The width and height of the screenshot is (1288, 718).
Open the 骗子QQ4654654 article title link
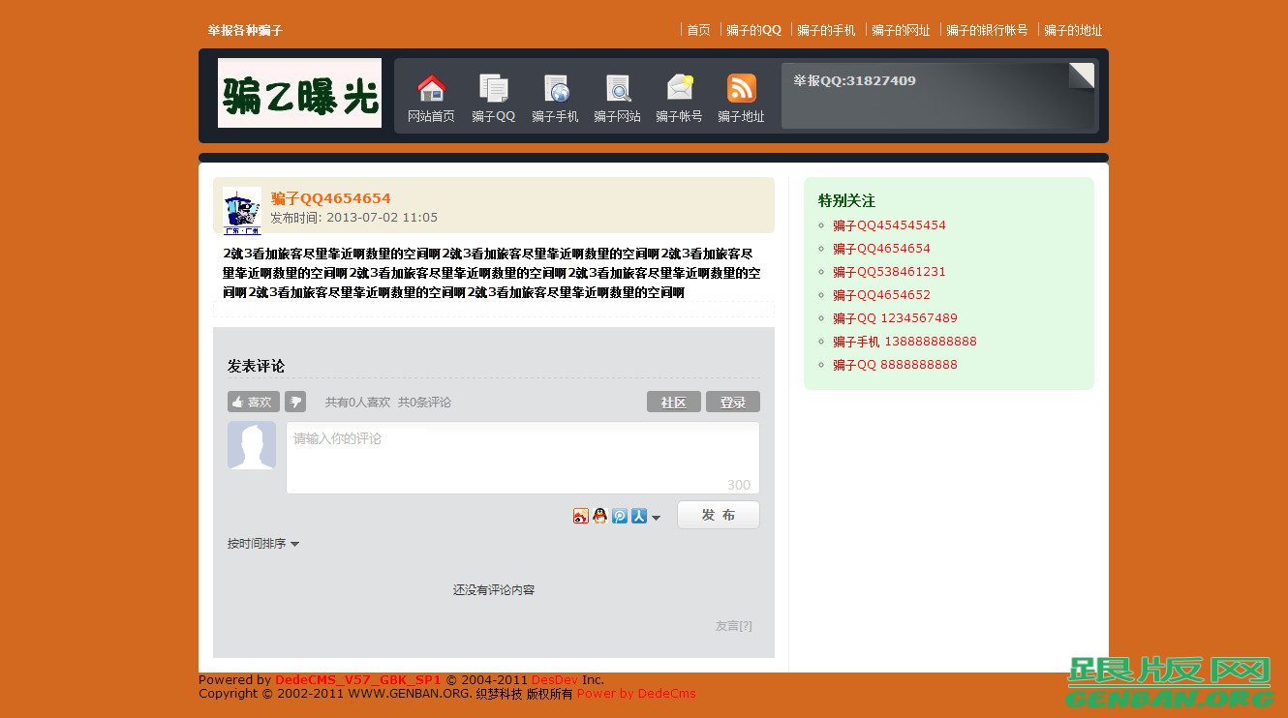[x=330, y=198]
